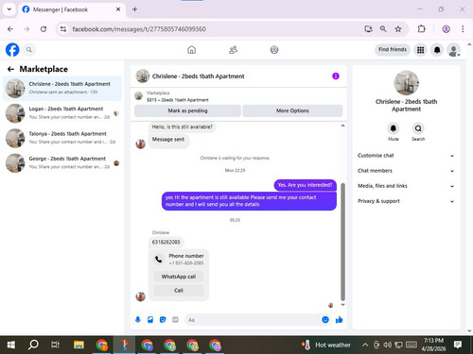Viewport: 473px width, 354px height.
Task: Open a new browser tab
Action: click(x=134, y=9)
